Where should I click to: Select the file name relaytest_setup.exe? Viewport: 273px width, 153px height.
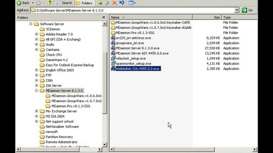pos(131,59)
